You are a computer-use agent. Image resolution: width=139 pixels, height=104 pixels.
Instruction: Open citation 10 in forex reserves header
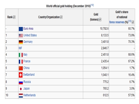[x=130, y=21]
